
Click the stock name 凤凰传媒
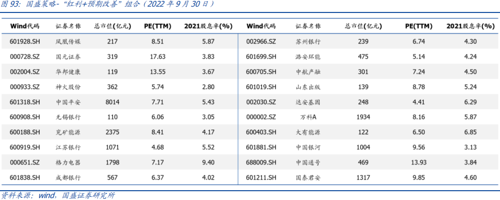tap(68, 42)
